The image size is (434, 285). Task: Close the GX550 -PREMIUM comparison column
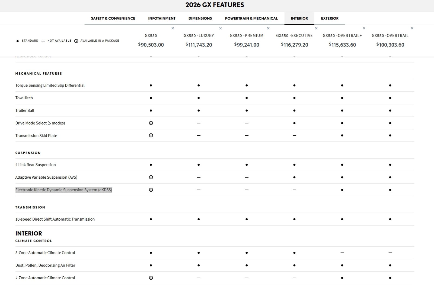pyautogui.click(x=268, y=28)
